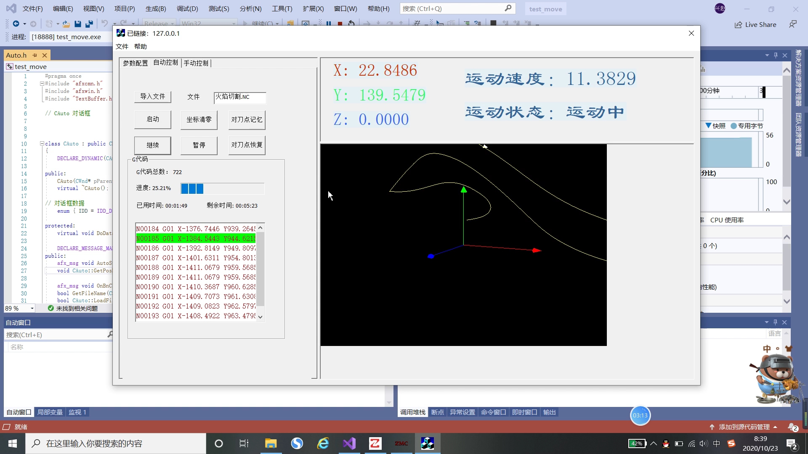Collapse the #include region at line 2
This screenshot has width=808, height=454.
pos(42,84)
